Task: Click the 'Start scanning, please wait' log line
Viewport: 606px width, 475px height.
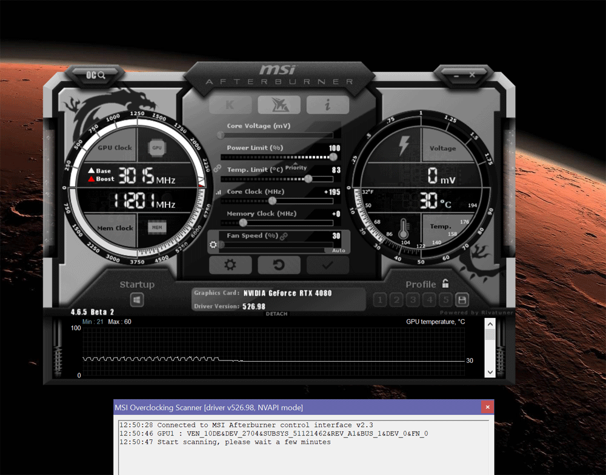Action: click(225, 442)
